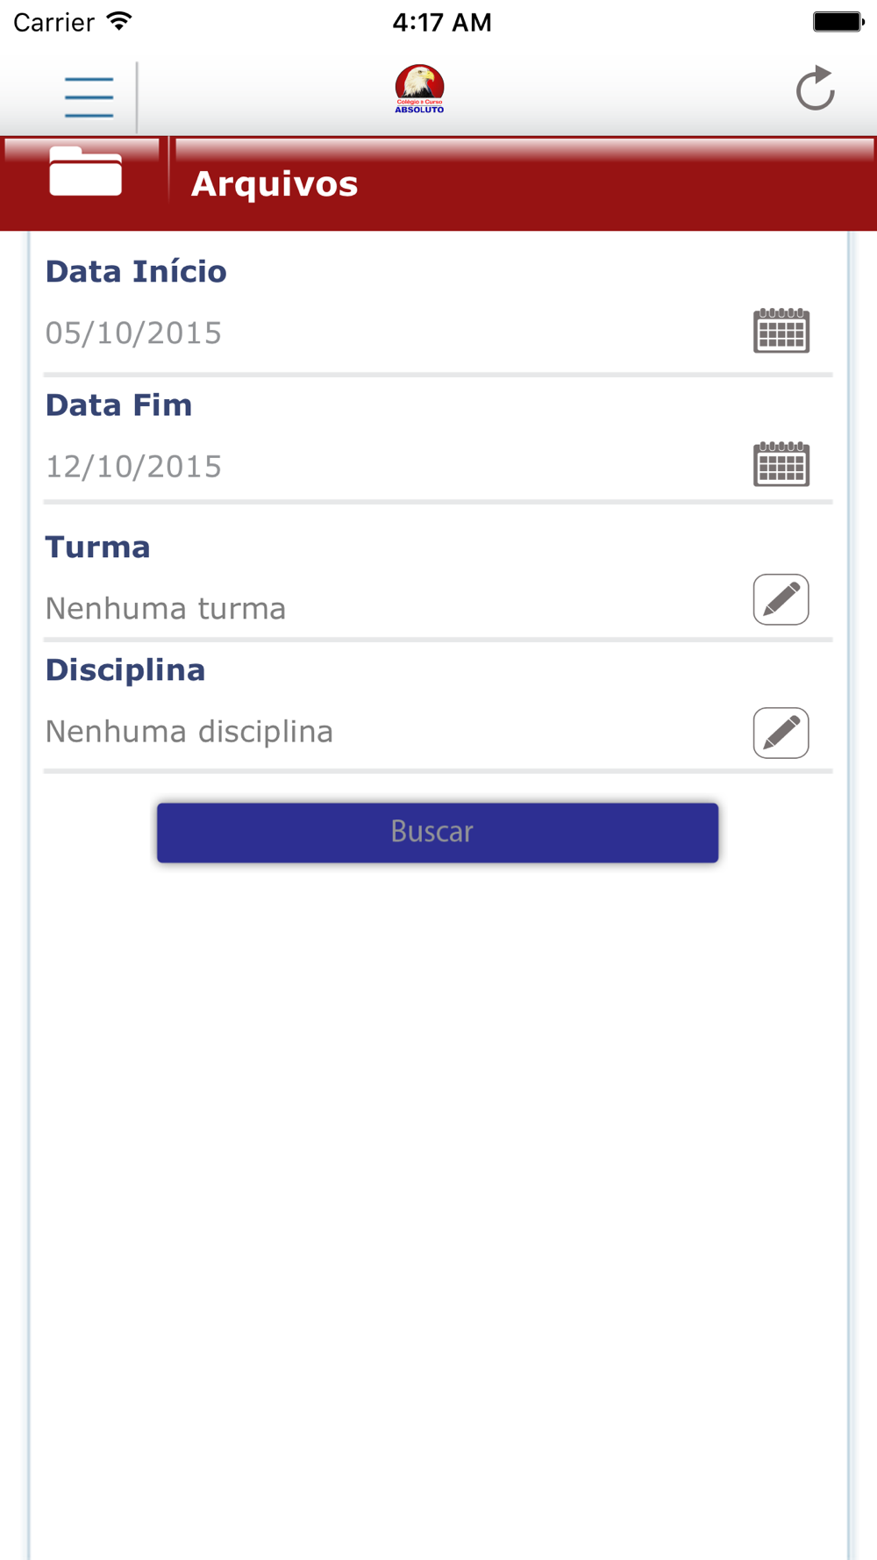Open calendar for Data Início

click(781, 331)
